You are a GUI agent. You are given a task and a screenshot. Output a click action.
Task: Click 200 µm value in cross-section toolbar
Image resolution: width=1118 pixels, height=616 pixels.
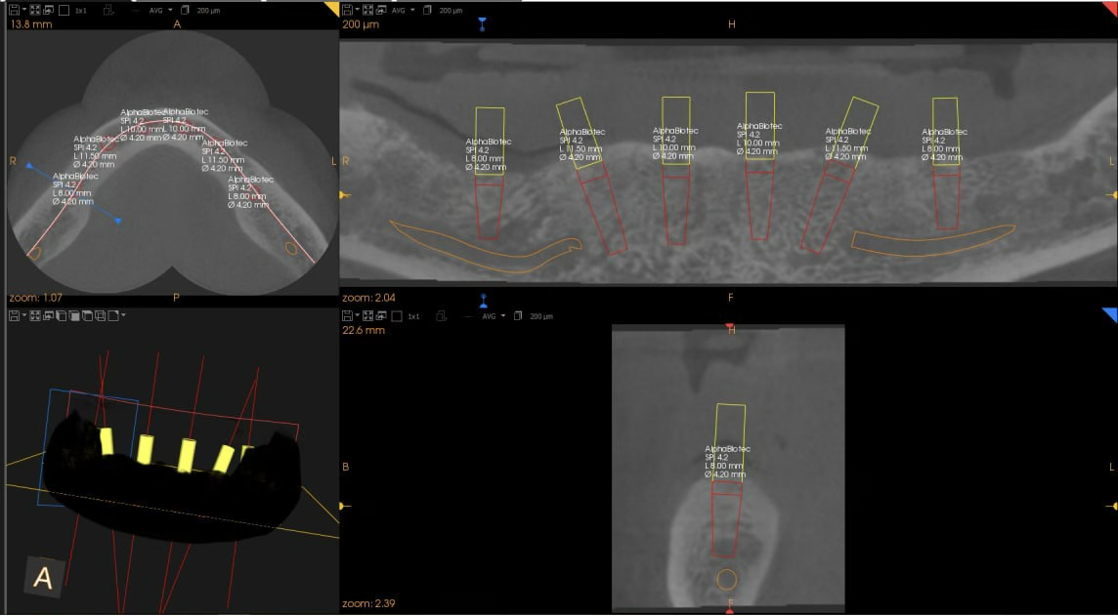point(541,316)
